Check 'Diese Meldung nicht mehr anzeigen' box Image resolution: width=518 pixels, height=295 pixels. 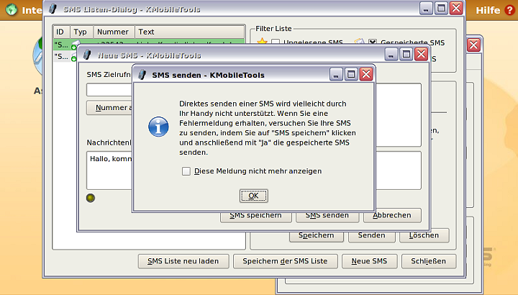(x=186, y=171)
